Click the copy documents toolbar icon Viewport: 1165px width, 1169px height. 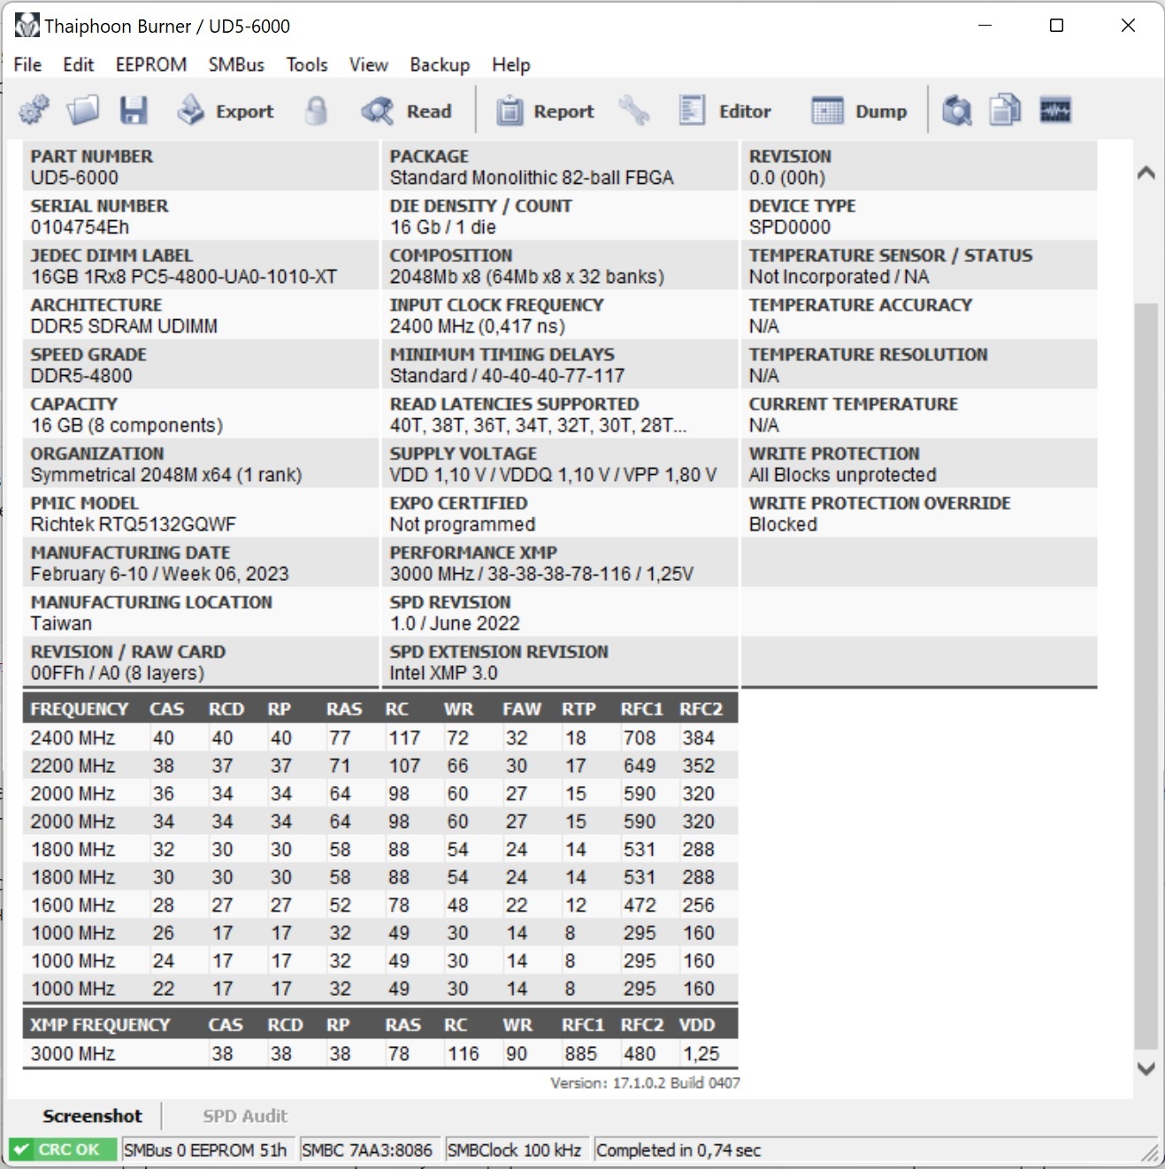pos(1005,111)
